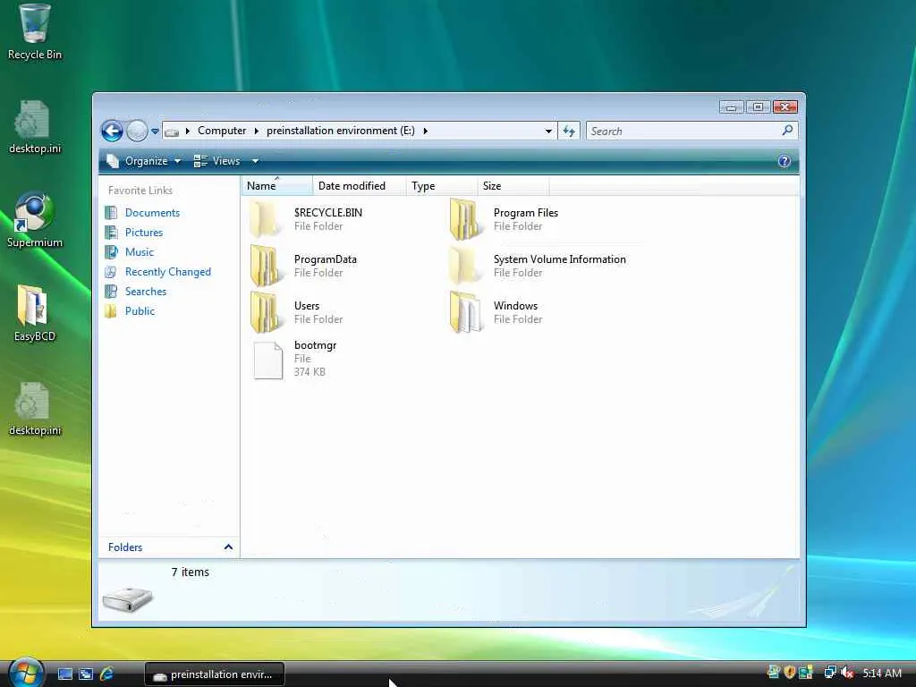Image resolution: width=916 pixels, height=687 pixels.
Task: Click the security shield tray icon
Action: point(790,673)
